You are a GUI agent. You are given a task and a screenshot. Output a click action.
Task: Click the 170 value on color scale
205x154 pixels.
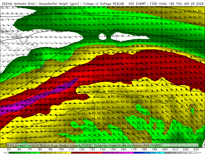pos(134,149)
